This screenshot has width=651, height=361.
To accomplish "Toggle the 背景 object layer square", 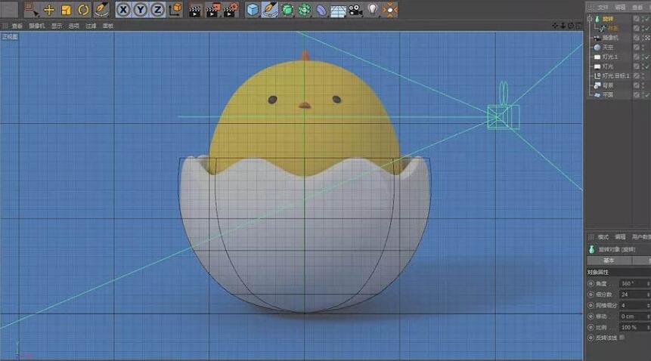I will [636, 85].
